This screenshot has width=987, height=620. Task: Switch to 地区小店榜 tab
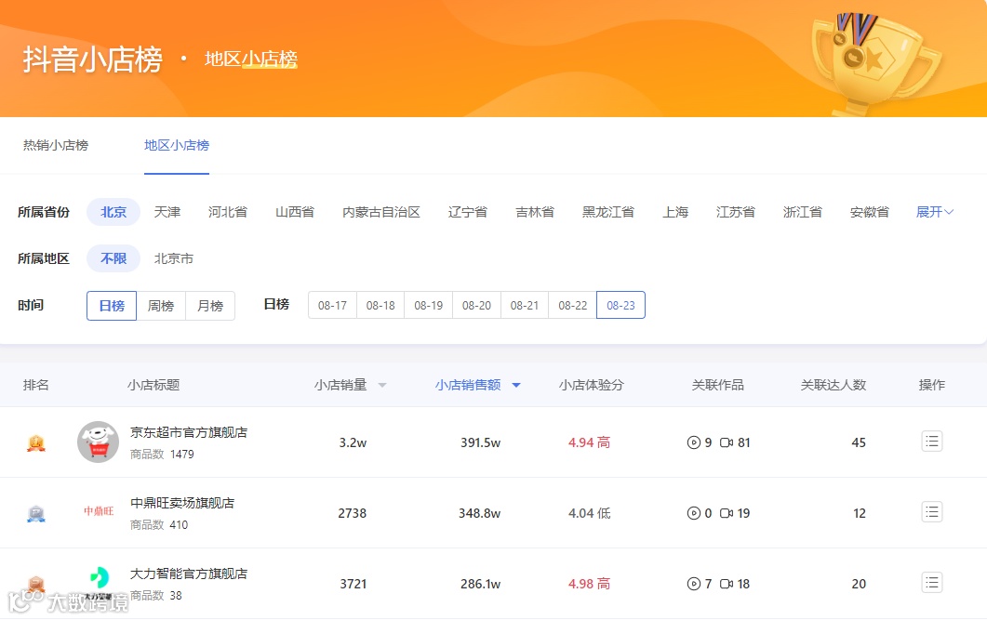pyautogui.click(x=176, y=145)
